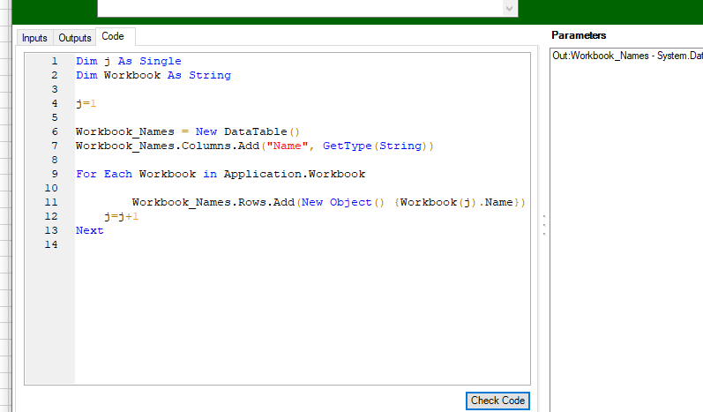
Task: Click the Workbook_Names.Rows.Add code line
Action: point(329,202)
